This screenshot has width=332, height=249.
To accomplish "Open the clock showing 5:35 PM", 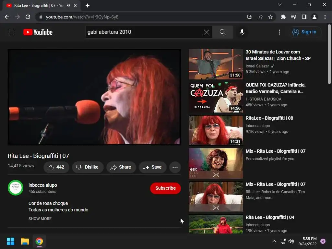I will [x=307, y=241].
